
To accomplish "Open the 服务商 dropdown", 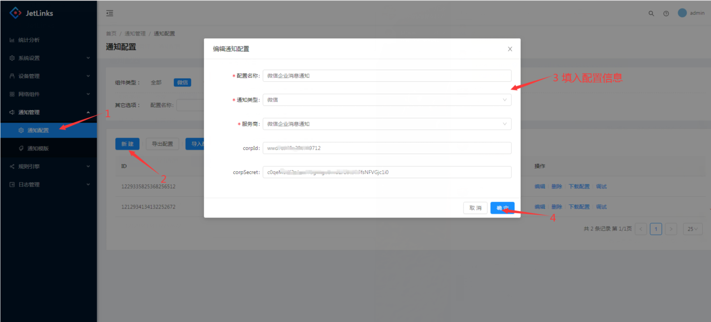I will pyautogui.click(x=387, y=124).
